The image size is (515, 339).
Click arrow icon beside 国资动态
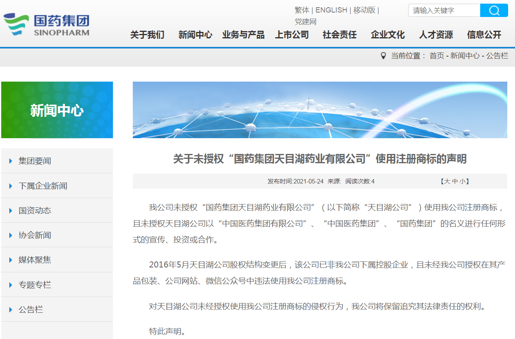[x=11, y=211]
